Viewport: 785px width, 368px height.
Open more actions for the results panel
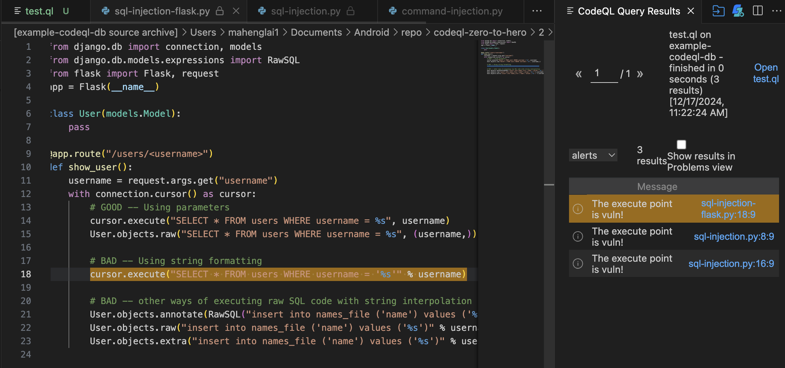point(777,11)
